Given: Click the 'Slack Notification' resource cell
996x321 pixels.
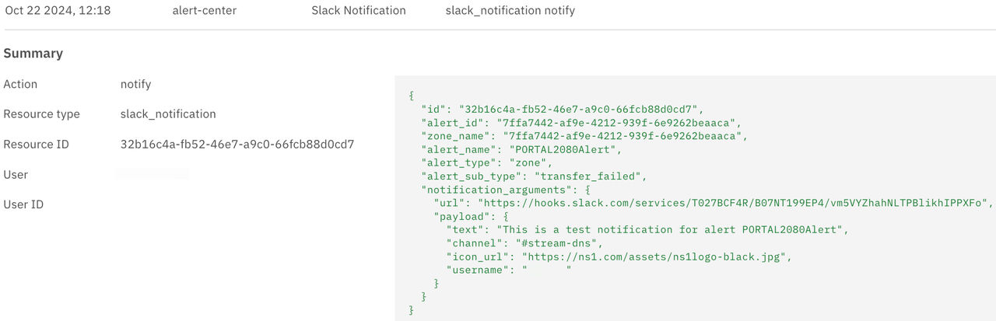Looking at the screenshot, I should [359, 11].
